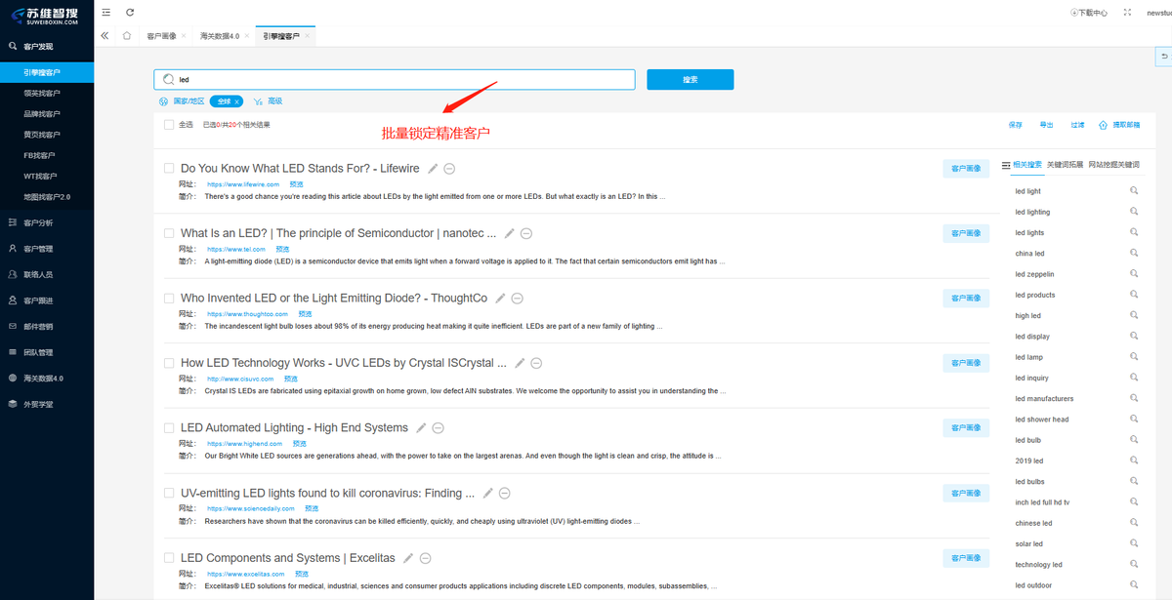The width and height of the screenshot is (1172, 600).
Task: Click 导出 to export results
Action: (x=1046, y=125)
